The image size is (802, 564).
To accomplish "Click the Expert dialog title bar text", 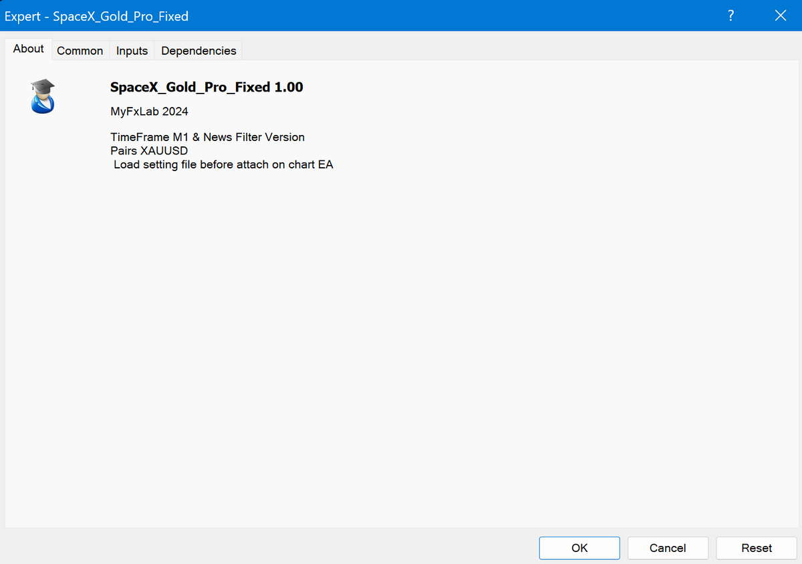I will click(x=97, y=16).
